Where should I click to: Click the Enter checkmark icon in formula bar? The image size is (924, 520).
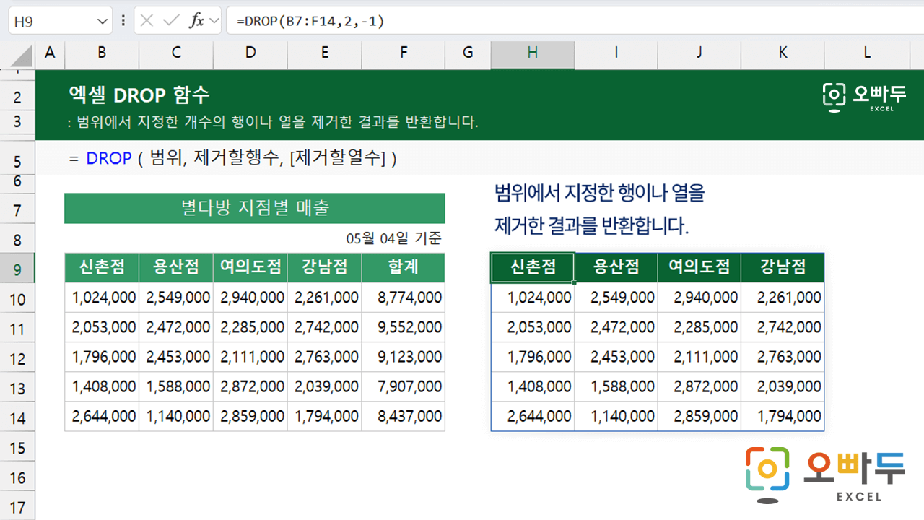172,21
